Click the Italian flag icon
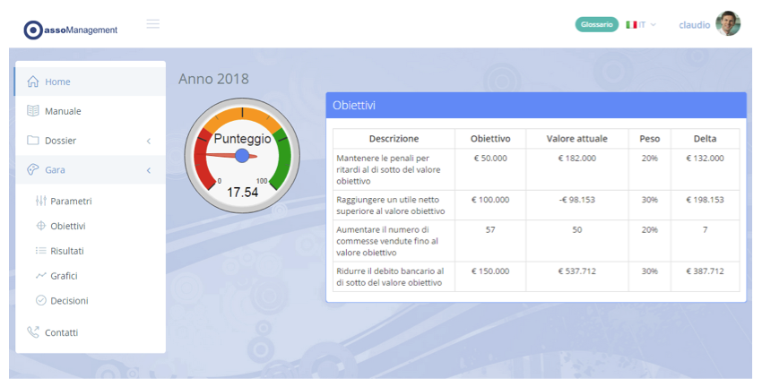The height and width of the screenshot is (387, 762). pos(631,25)
